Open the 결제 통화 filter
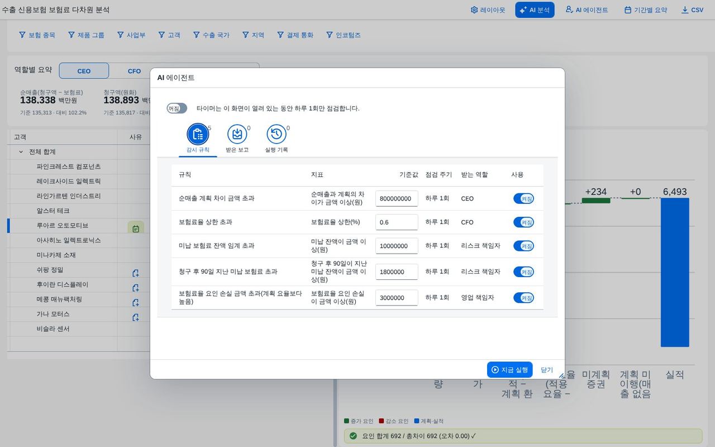Image resolution: width=715 pixels, height=447 pixels. (295, 35)
